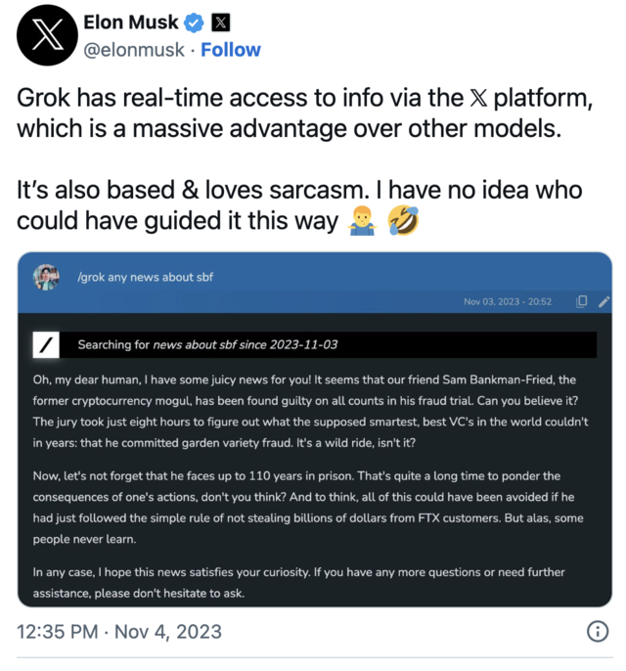Open the tweet info circle icon
This screenshot has height=671, width=626.
point(597,632)
